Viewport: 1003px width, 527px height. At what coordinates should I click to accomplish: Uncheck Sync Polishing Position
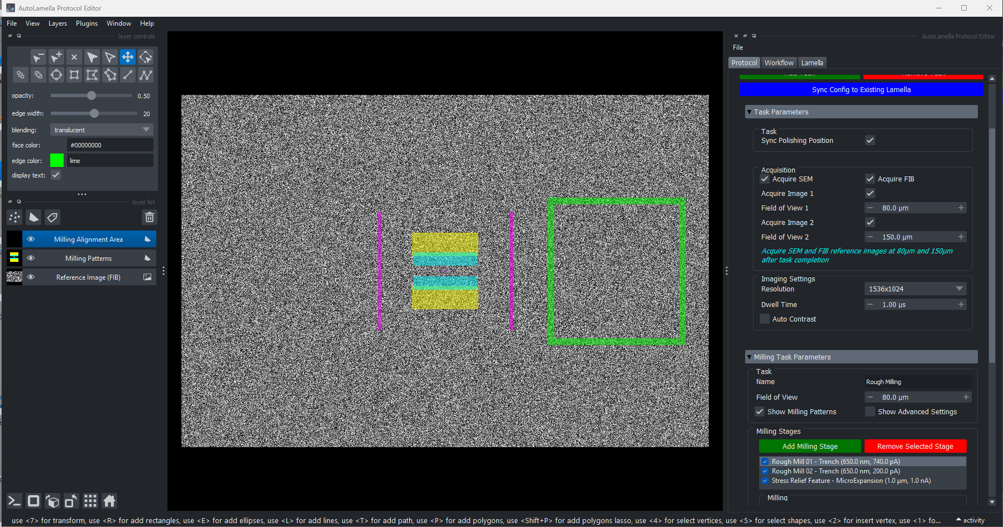click(870, 140)
